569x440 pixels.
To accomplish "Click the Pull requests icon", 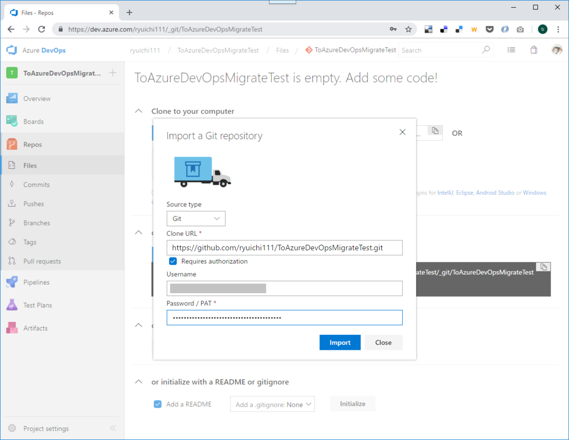I will (12, 261).
